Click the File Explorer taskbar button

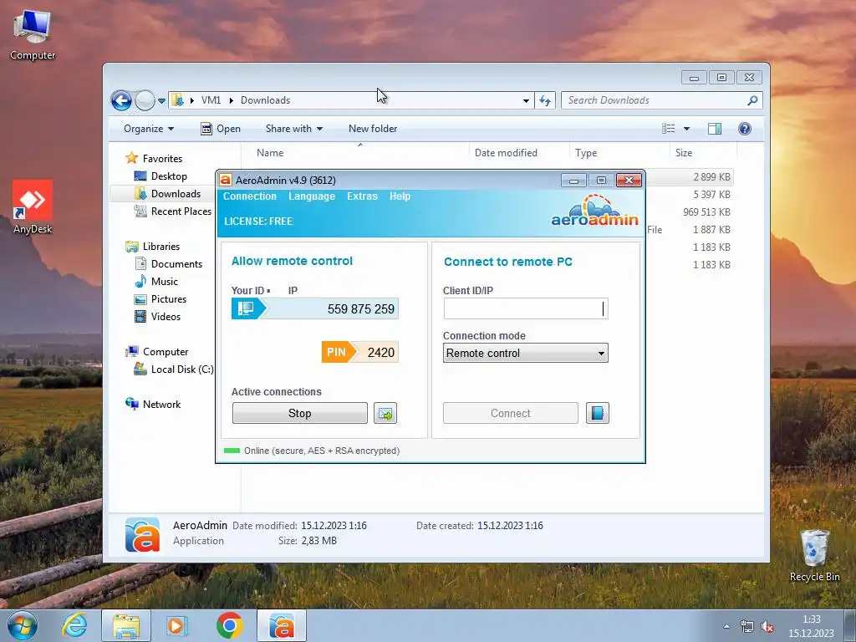pos(126,625)
